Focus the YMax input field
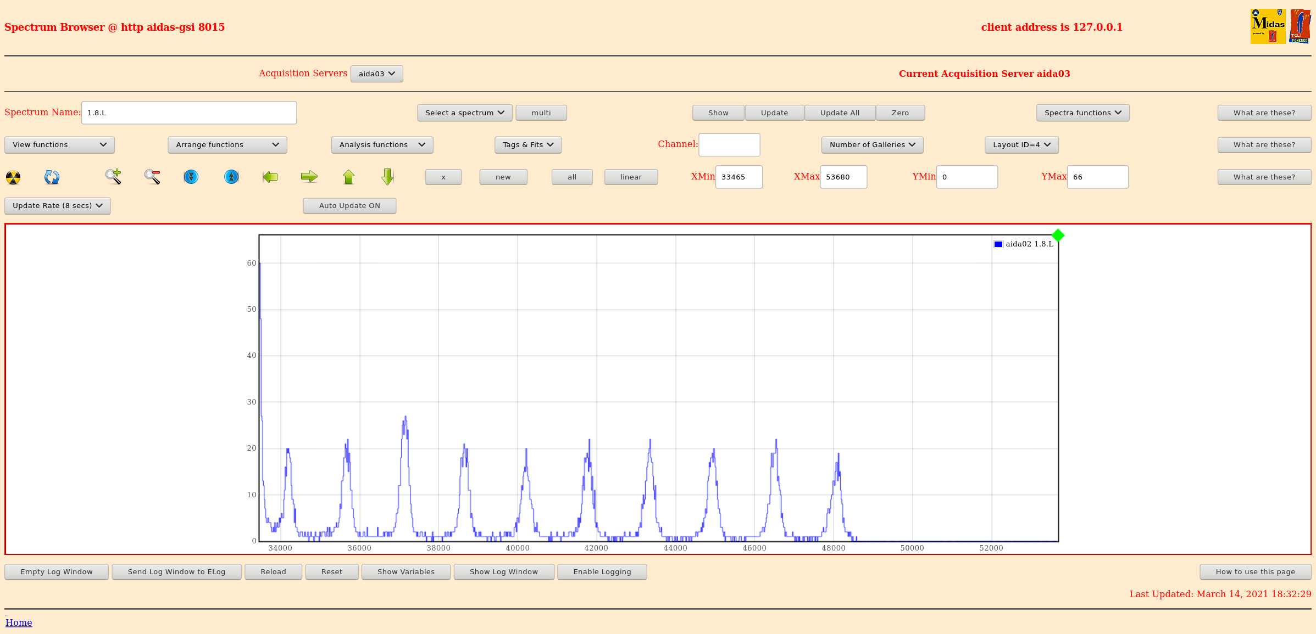Screen dimensions: 1316x634 point(1098,177)
